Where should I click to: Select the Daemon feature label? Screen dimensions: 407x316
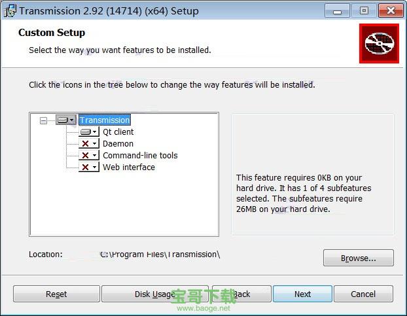click(118, 144)
